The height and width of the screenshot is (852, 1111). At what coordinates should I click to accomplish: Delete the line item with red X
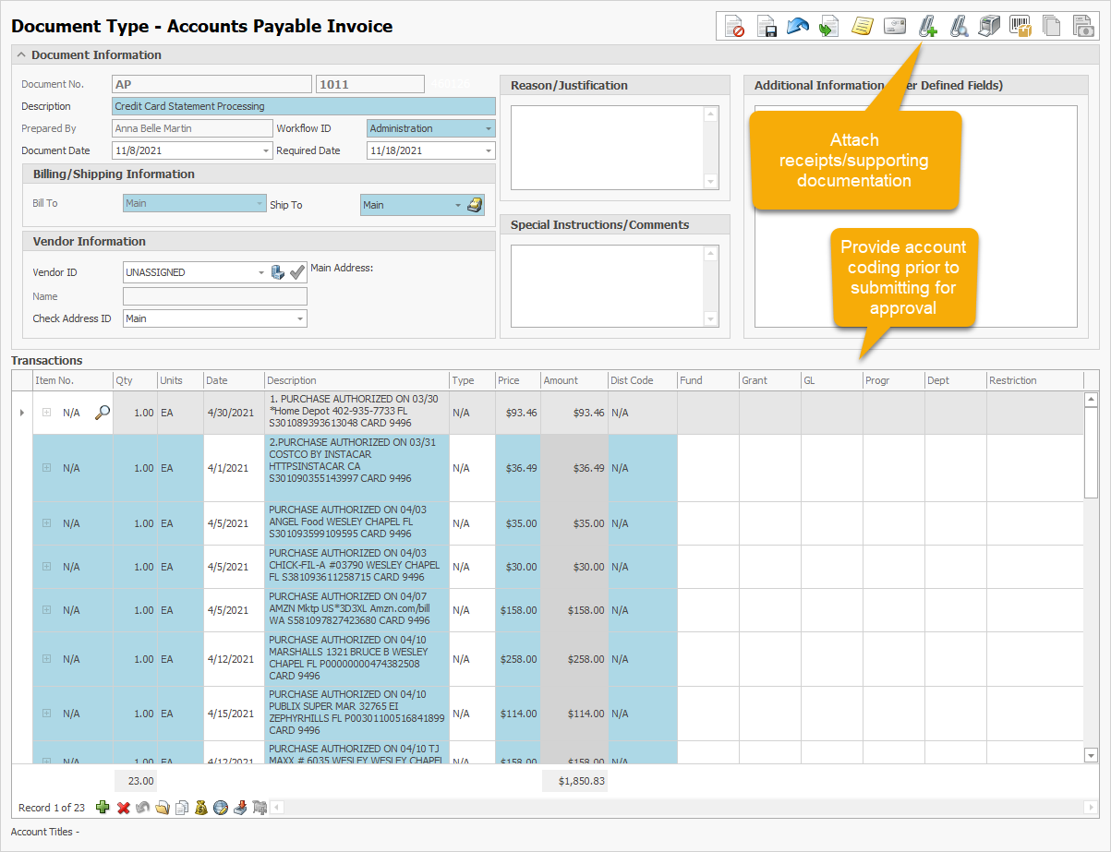[123, 808]
